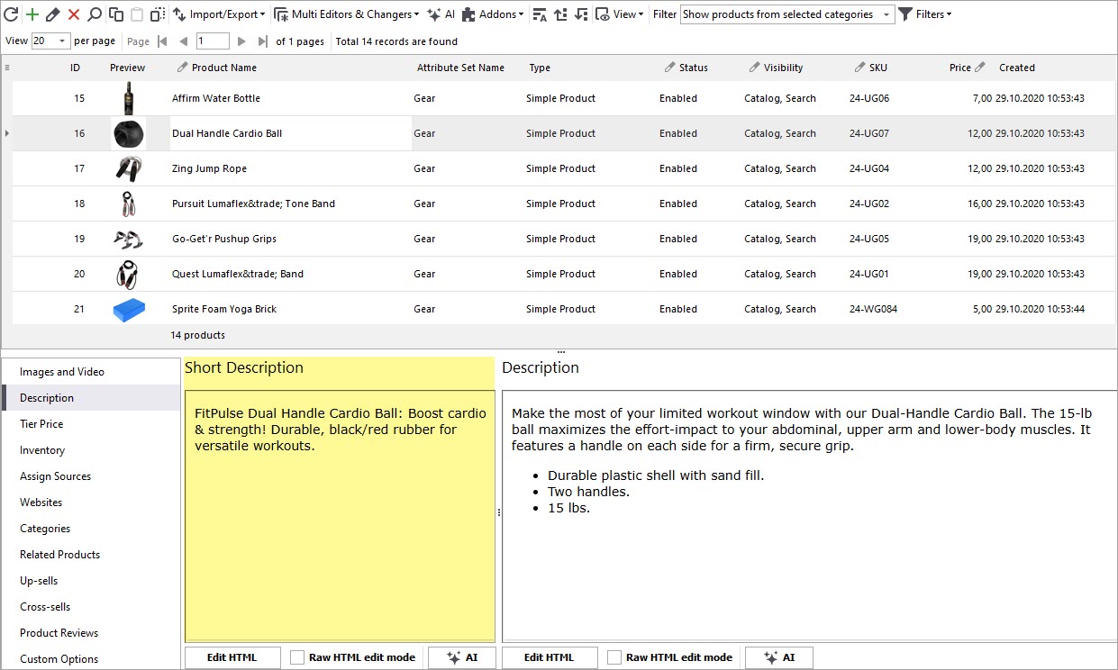The height and width of the screenshot is (670, 1118).
Task: Click the Show products from selected categories combo box
Action: click(x=786, y=14)
